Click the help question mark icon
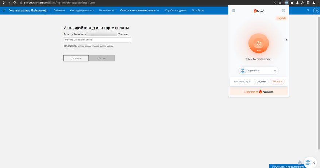The height and width of the screenshot is (168, 320). tap(308, 11)
